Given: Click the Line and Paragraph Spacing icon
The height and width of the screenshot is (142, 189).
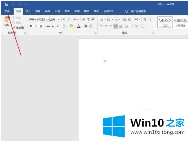Looking at the screenshot, I should tap(127, 26).
